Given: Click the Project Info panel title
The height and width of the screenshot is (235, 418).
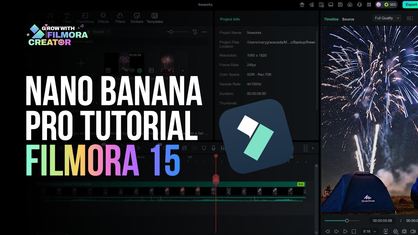Looking at the screenshot, I should [230, 19].
